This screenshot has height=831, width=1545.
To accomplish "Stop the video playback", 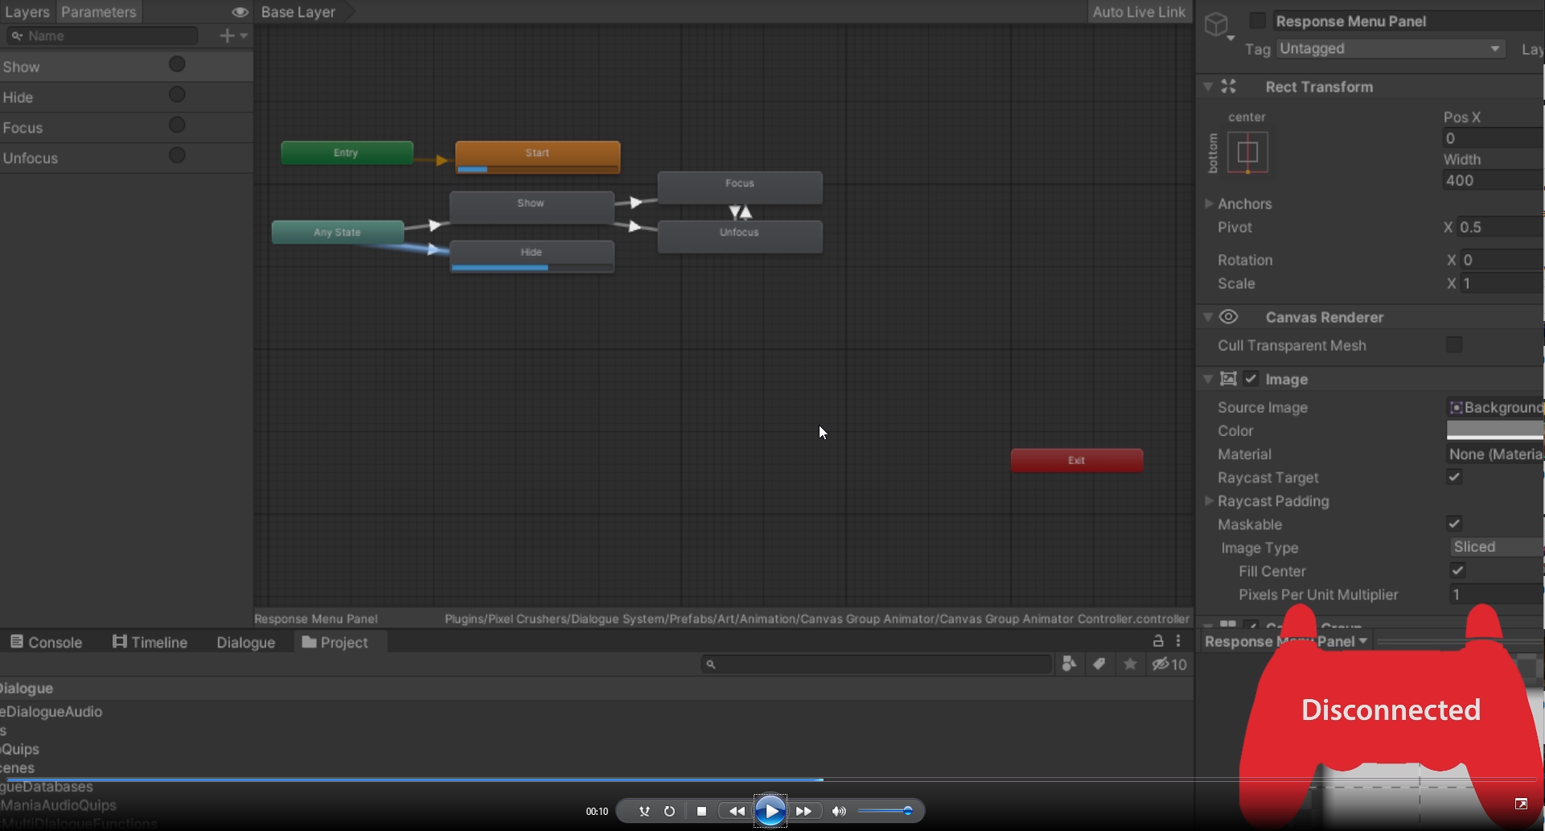I will tap(701, 811).
